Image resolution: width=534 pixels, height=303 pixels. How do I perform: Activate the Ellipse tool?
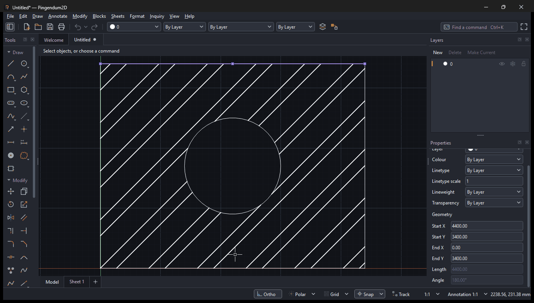(24, 103)
